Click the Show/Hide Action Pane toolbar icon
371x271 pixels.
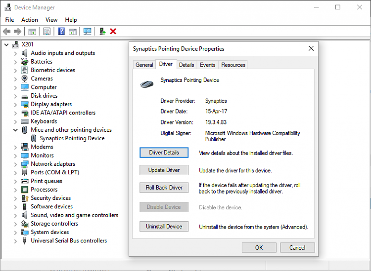pos(73,32)
